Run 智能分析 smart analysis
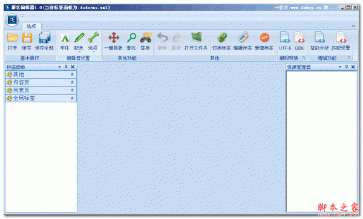 click(x=319, y=41)
